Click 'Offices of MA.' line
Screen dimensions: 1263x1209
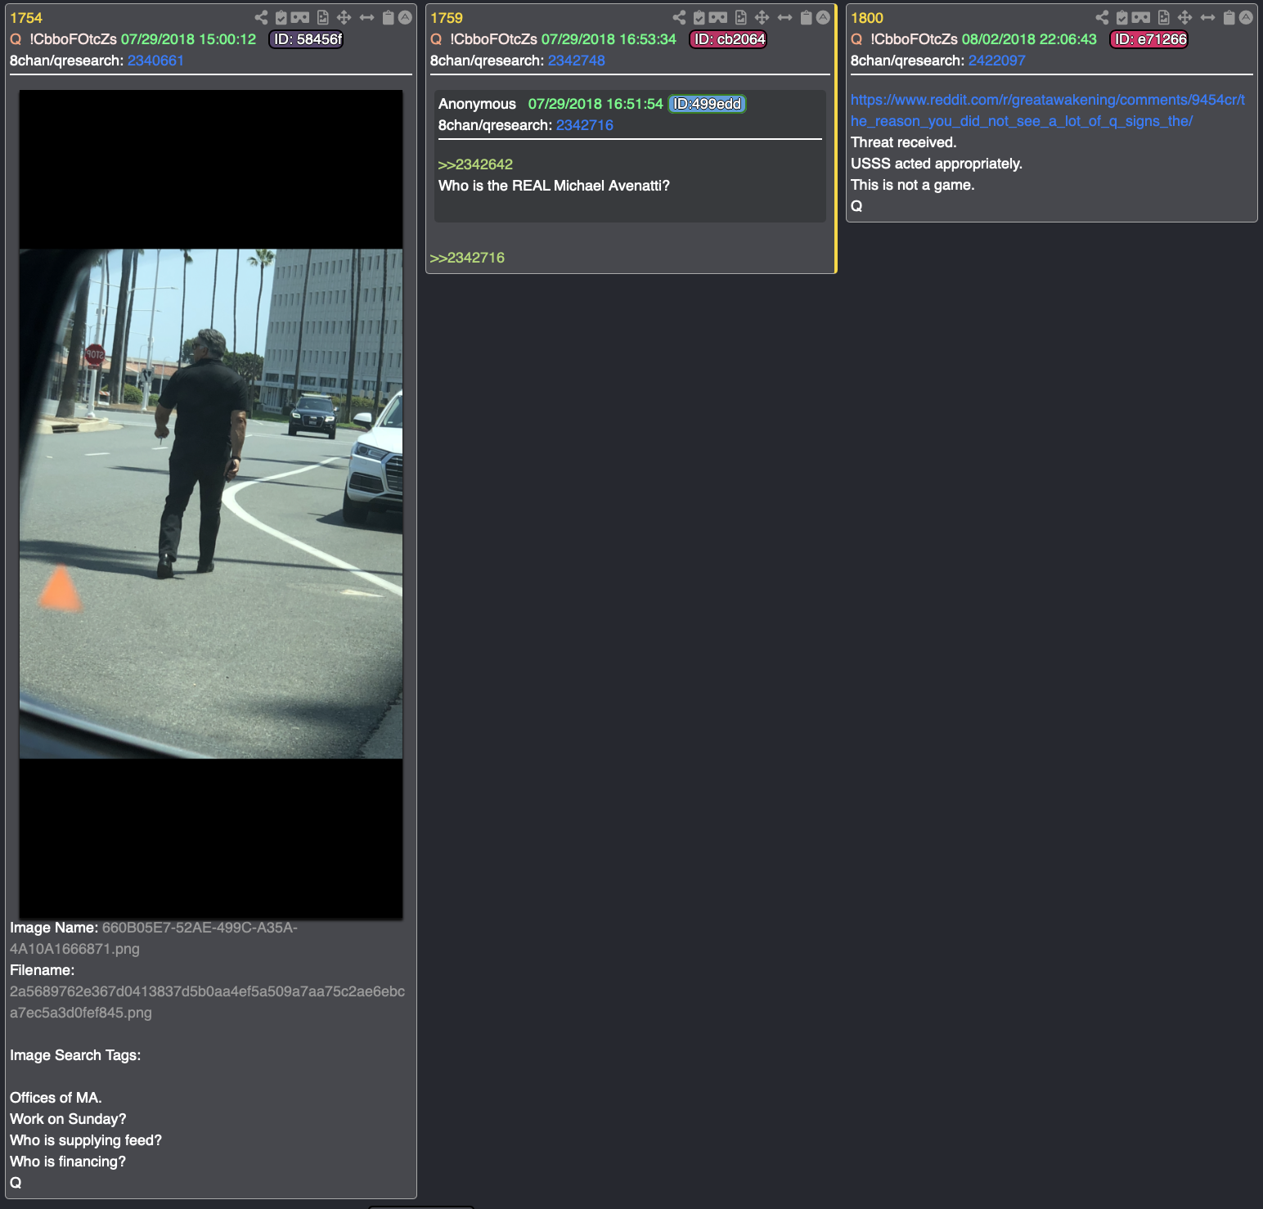point(56,1098)
